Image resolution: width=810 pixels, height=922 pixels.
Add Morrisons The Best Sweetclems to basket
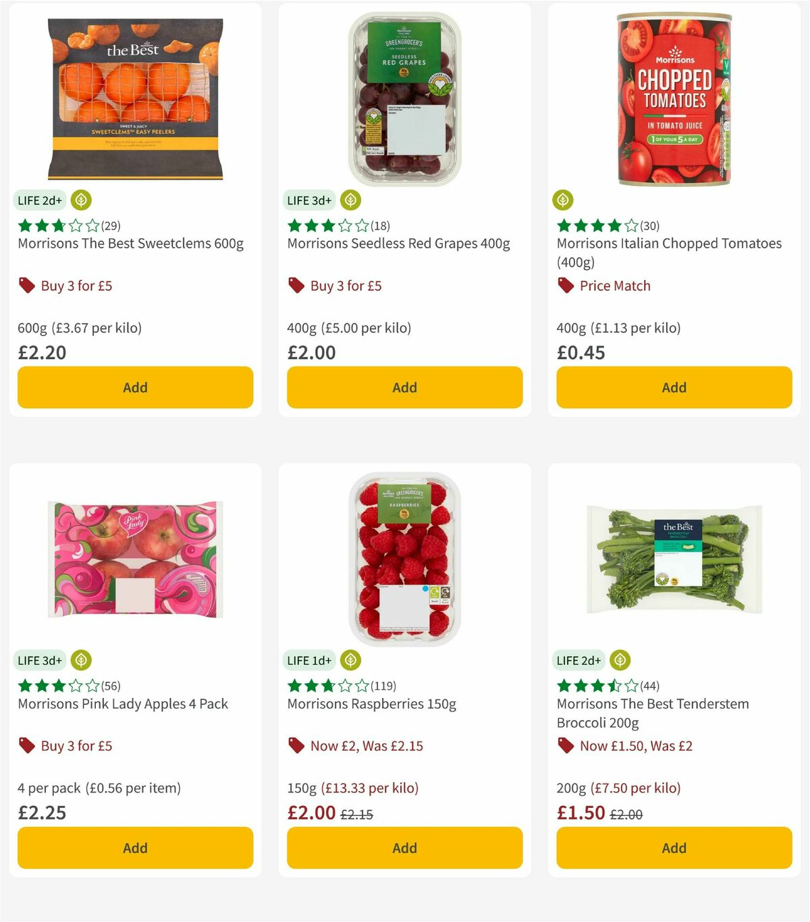tap(135, 387)
